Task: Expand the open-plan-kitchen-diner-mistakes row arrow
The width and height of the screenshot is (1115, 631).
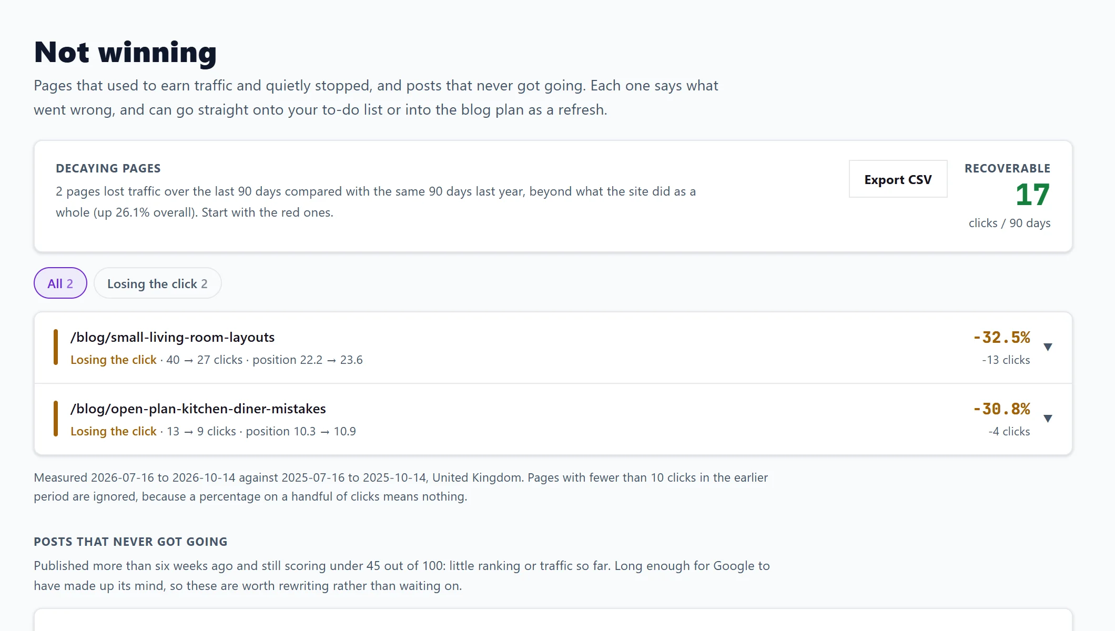Action: pos(1048,419)
